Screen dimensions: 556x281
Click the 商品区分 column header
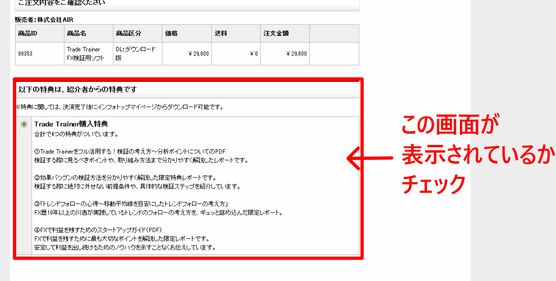(138, 33)
